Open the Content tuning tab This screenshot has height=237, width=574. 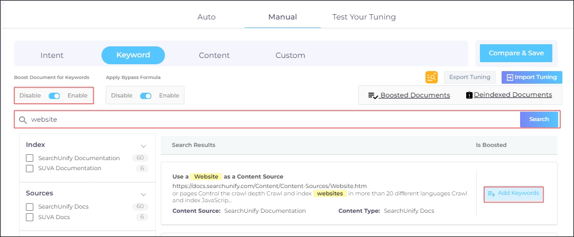[x=214, y=55]
